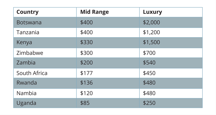
Task: Click Uganda's $85 mid range price
Action: 85,103
